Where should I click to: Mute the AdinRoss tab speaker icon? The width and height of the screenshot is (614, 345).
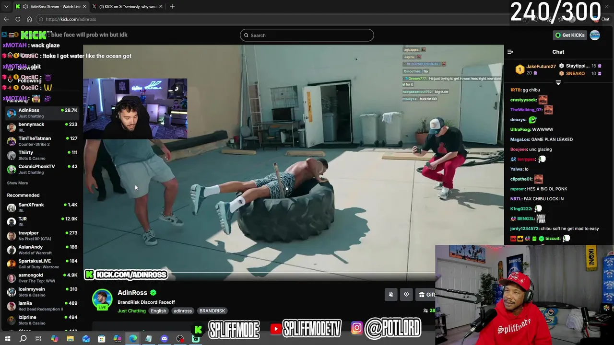pos(25,6)
